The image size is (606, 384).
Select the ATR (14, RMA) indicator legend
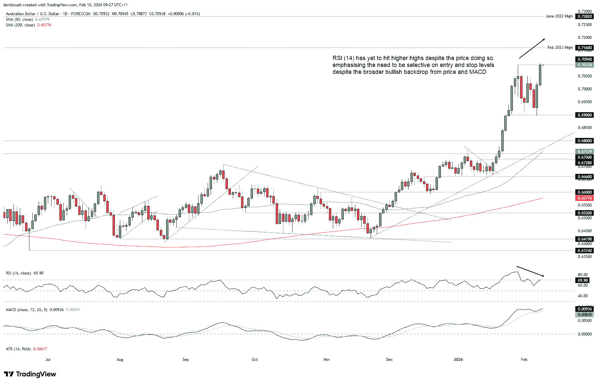click(26, 349)
